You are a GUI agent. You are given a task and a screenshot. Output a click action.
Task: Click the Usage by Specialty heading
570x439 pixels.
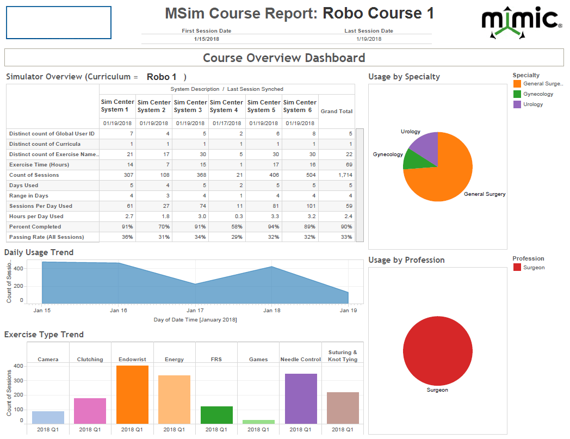point(404,77)
